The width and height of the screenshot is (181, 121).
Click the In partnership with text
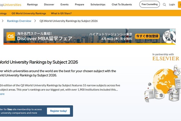163,54
